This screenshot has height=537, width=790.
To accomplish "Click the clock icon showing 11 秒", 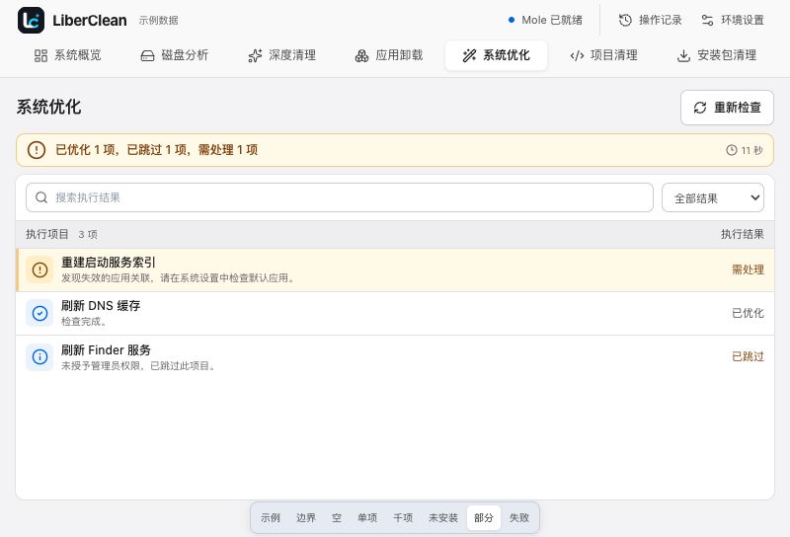I will pos(732,150).
